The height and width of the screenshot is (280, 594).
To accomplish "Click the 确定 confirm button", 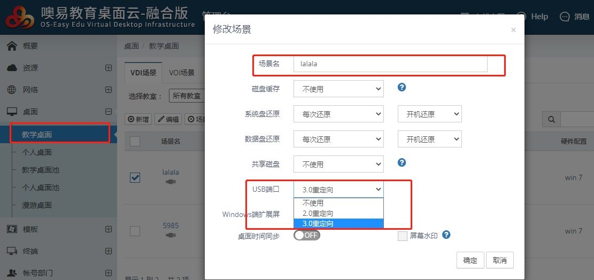I will click(470, 260).
